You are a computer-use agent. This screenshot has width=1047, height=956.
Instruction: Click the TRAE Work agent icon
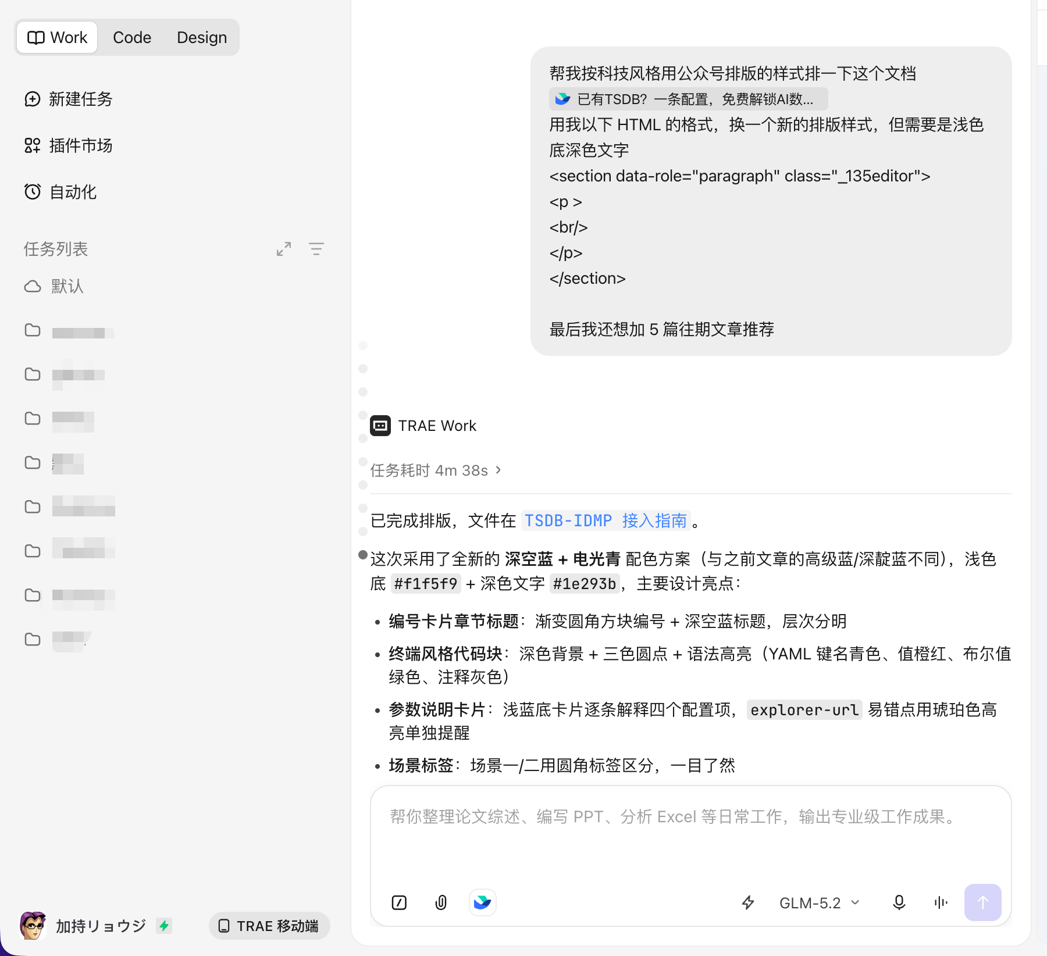pyautogui.click(x=380, y=426)
